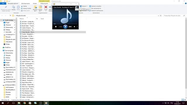Click Kopiuj ścieżkę (copy path) in ribbon
Screen dimensions: 187x105
tap(26, 8)
